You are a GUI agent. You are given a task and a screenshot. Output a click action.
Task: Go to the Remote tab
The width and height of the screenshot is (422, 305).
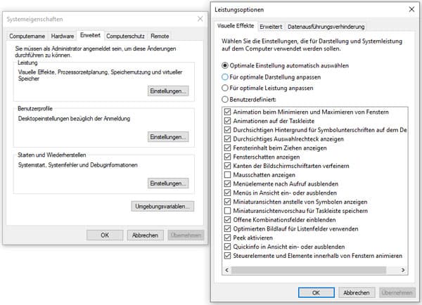pyautogui.click(x=159, y=35)
